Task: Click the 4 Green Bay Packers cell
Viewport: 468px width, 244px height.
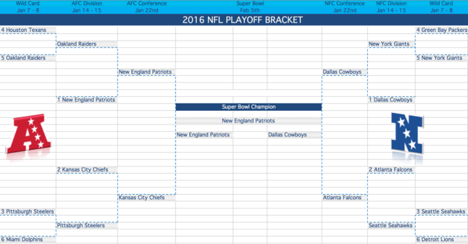Action: (441, 30)
